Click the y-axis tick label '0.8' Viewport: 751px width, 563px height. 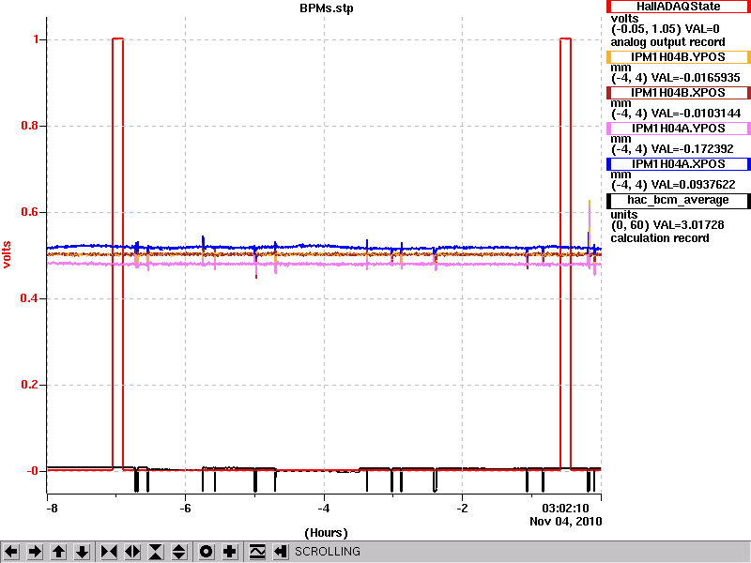pos(30,126)
